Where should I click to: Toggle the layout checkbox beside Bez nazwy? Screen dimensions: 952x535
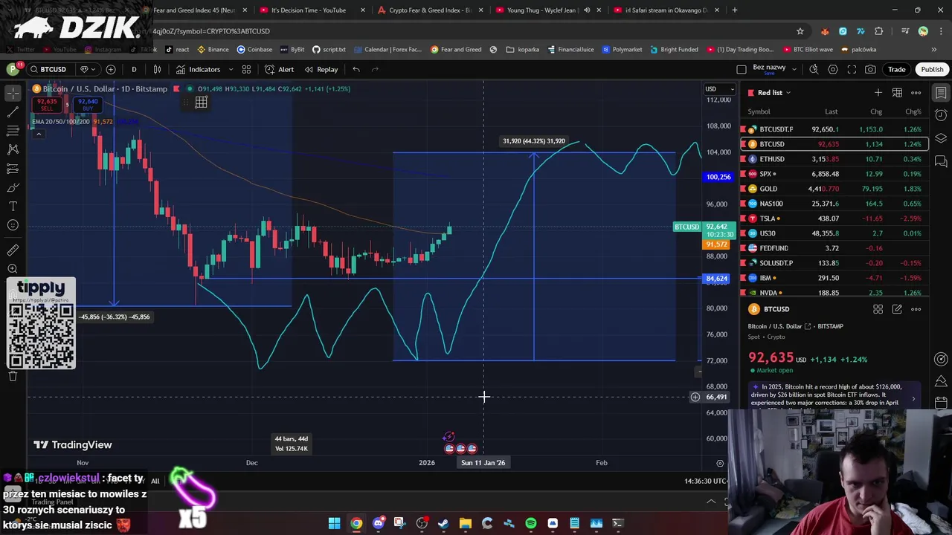tap(742, 69)
